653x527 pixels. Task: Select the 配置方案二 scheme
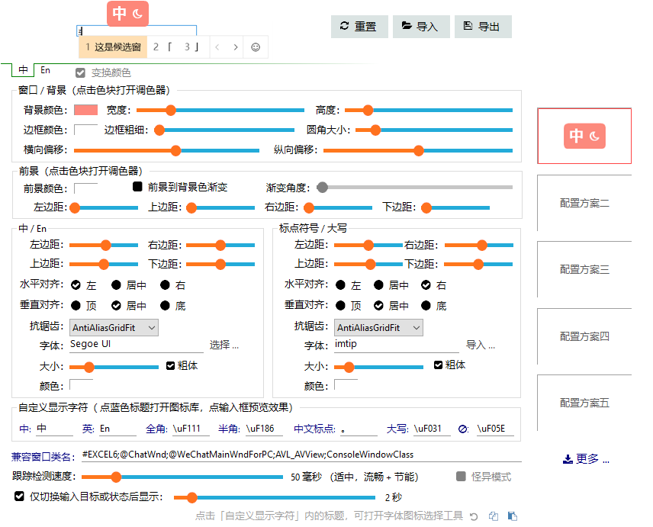(584, 204)
